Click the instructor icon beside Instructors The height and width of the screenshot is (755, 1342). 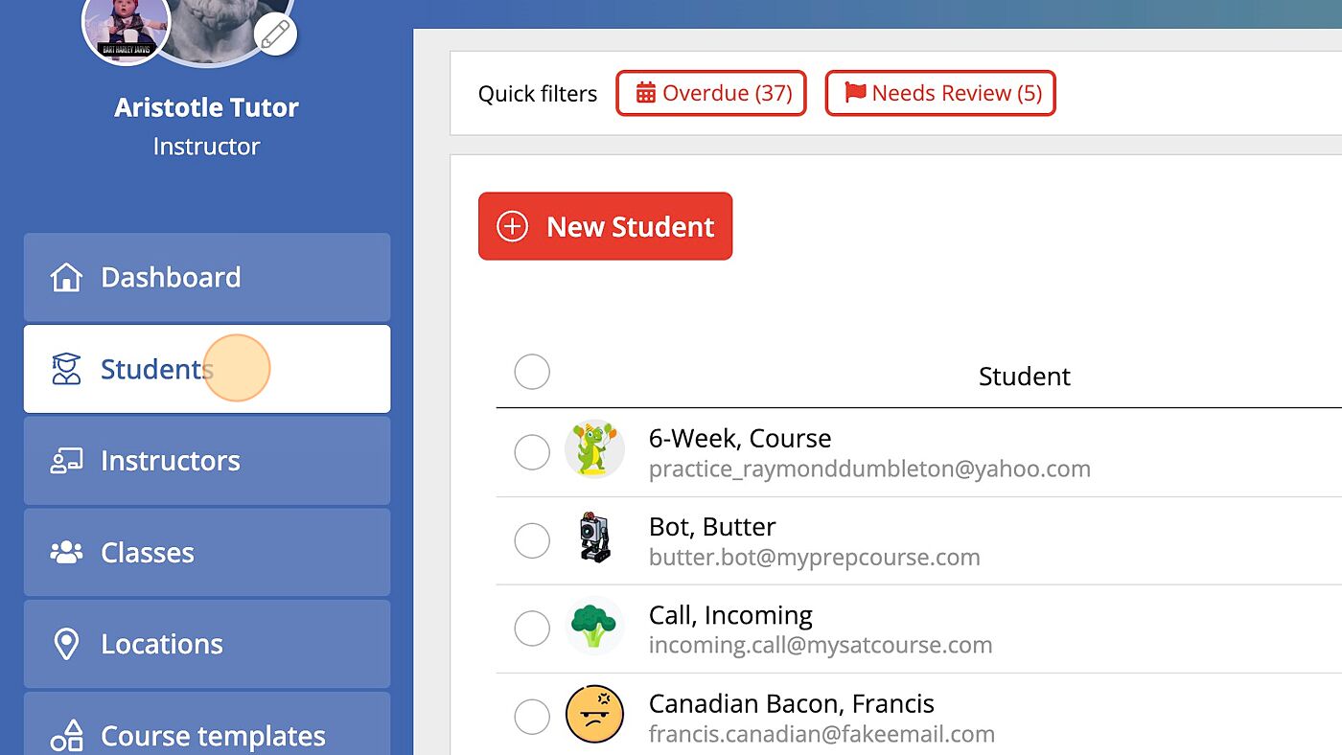pyautogui.click(x=66, y=461)
